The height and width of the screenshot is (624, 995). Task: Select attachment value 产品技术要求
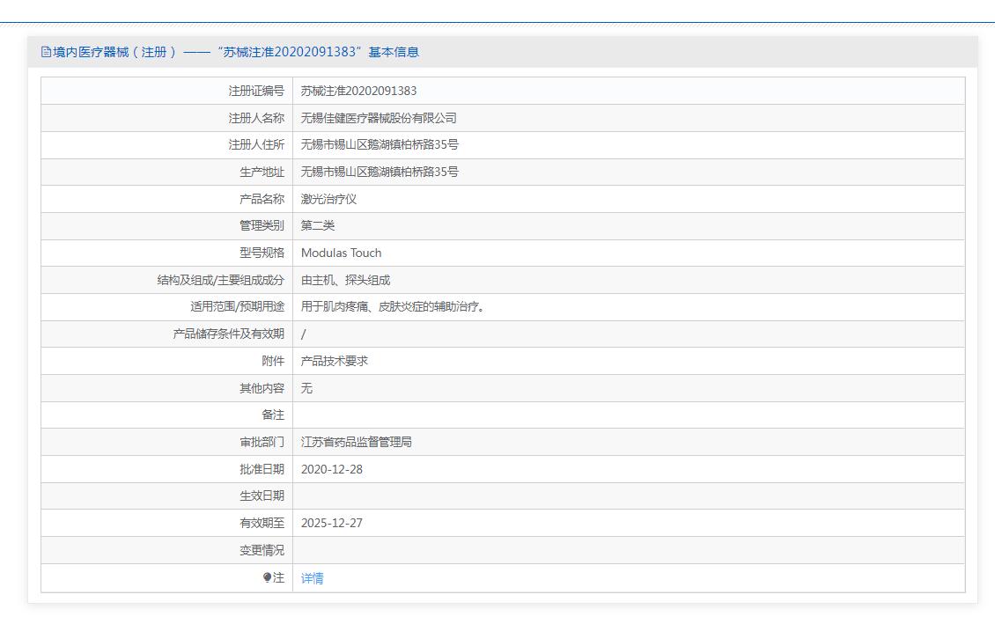(x=335, y=362)
